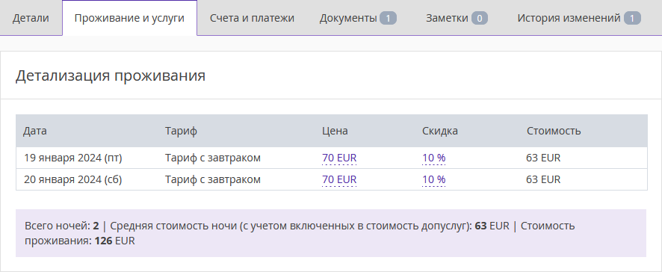Change the 10 % discount for 19 января

434,158
